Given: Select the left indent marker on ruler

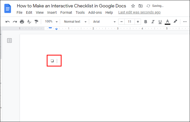Looking at the screenshot, I should point(56,29).
